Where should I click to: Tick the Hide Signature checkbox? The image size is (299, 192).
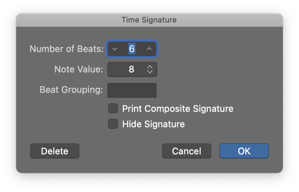tap(113, 124)
